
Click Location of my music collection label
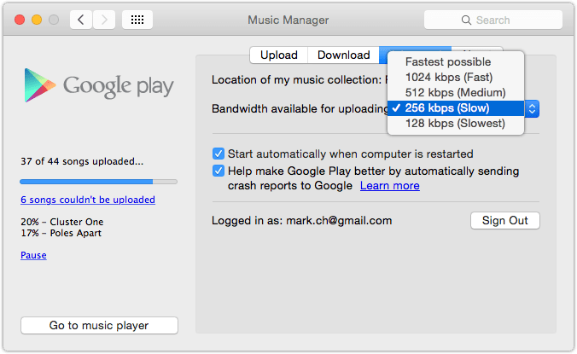296,80
